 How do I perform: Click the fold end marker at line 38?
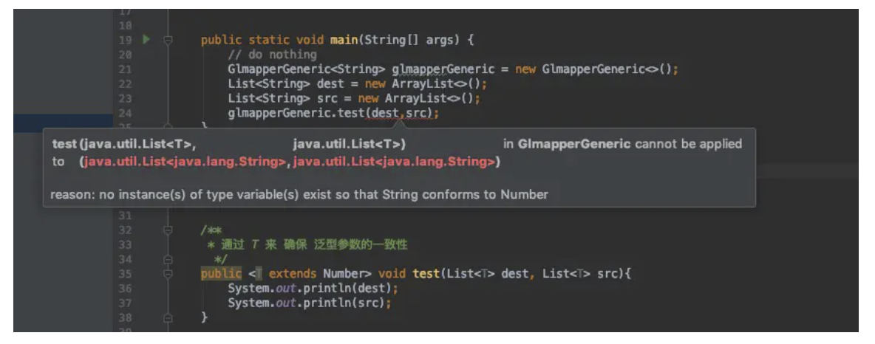tap(168, 317)
